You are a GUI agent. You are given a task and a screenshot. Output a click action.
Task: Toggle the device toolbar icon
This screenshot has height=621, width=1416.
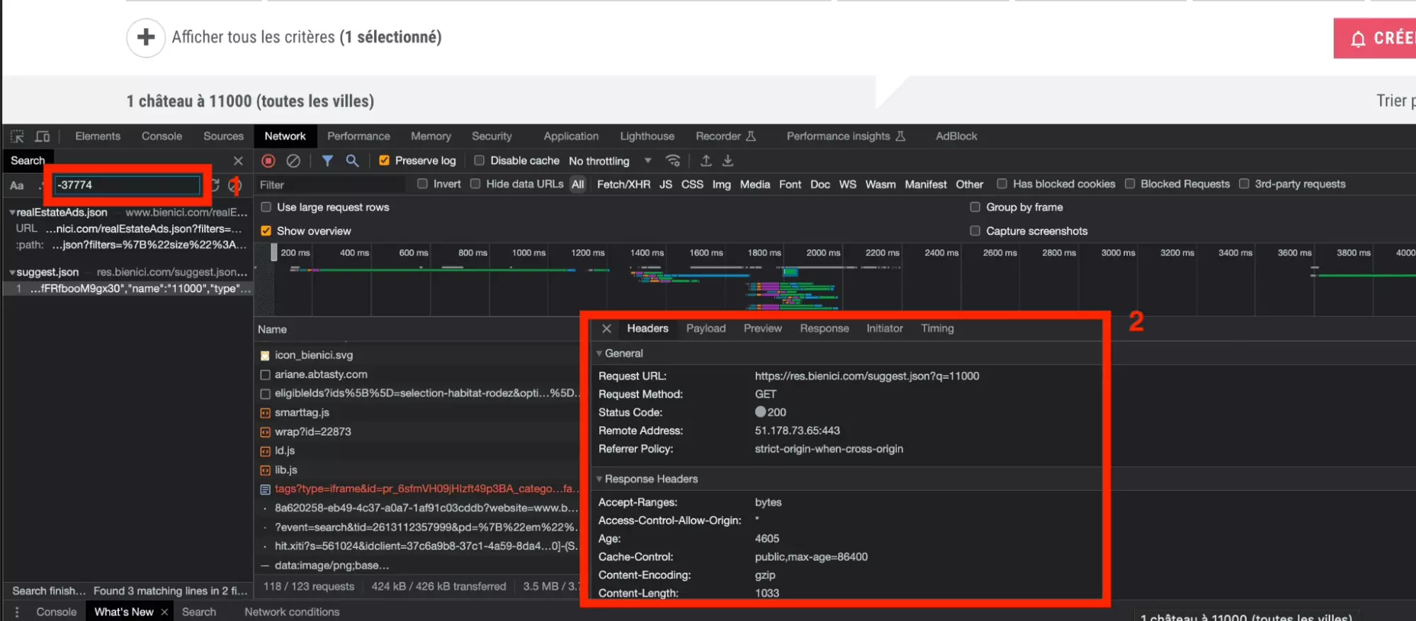point(43,136)
